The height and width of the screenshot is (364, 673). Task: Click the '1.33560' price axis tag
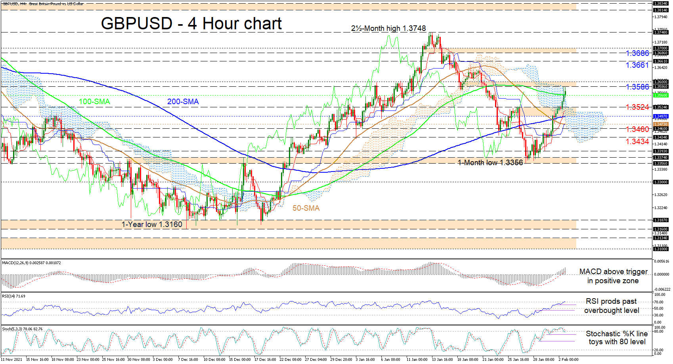[x=661, y=163]
